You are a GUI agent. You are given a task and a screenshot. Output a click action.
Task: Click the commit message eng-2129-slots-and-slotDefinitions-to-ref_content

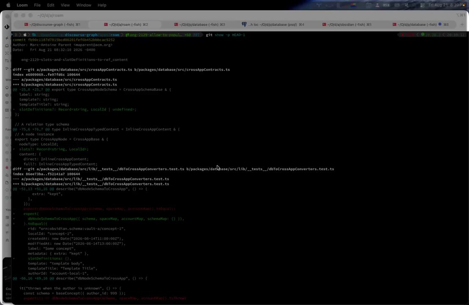point(74,60)
